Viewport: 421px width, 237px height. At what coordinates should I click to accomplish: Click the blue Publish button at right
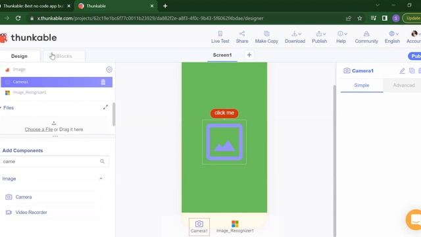[x=415, y=56]
